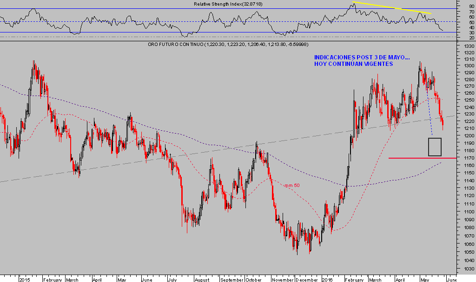The height and width of the screenshot is (282, 476).
Task: Select the black rectangle price target box
Action: (435, 147)
